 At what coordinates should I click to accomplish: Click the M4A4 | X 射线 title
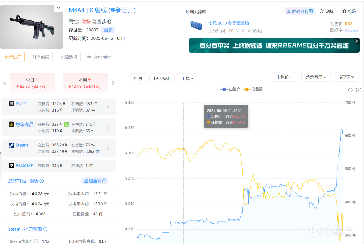(x=102, y=10)
